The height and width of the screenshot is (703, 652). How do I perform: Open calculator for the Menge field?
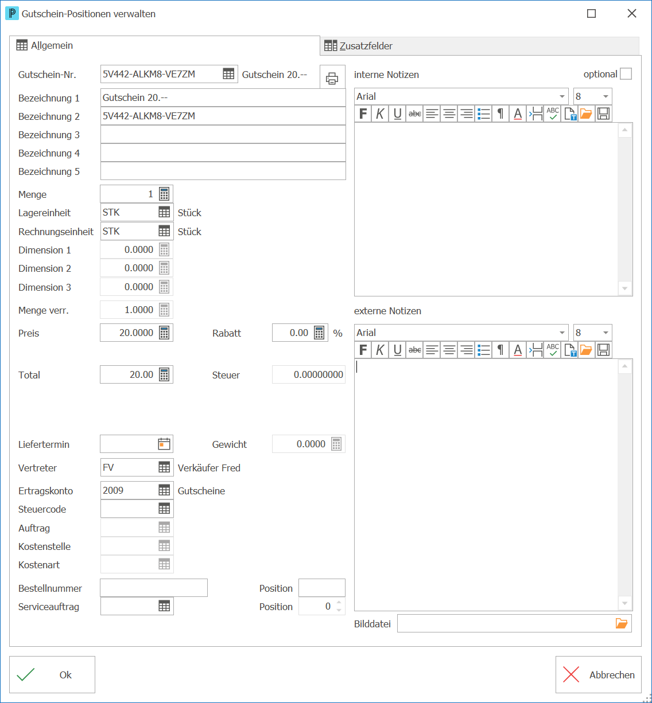point(164,194)
